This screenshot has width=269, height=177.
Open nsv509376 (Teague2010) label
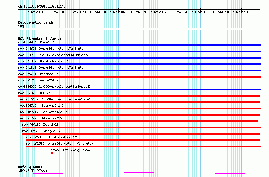click(38, 80)
